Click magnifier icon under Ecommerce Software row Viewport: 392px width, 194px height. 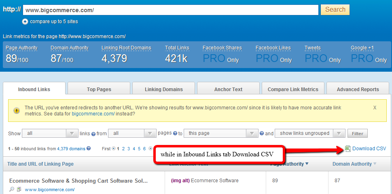click(x=12, y=189)
